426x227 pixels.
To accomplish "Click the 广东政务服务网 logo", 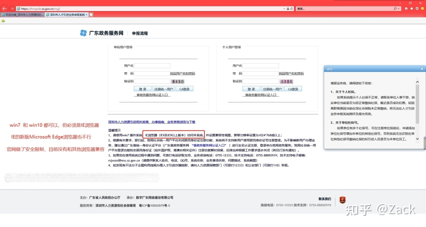I will point(102,33).
